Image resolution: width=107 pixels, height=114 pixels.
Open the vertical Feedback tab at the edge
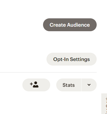[x=104, y=104]
